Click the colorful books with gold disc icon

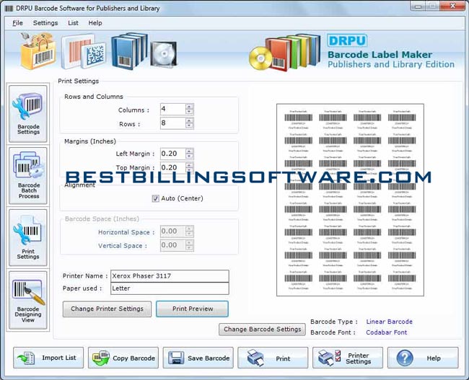coord(285,52)
